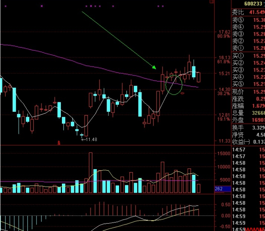Click the 41.54% order ratio value

[x=257, y=12]
